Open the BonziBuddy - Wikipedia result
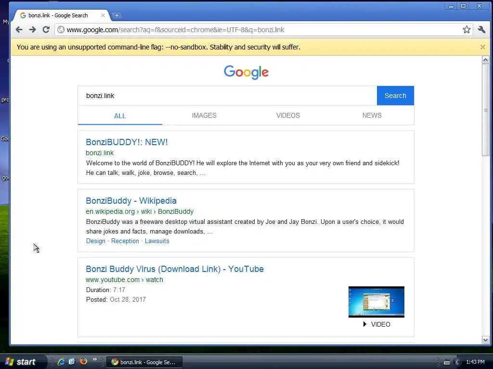The height and width of the screenshot is (369, 493). (131, 201)
